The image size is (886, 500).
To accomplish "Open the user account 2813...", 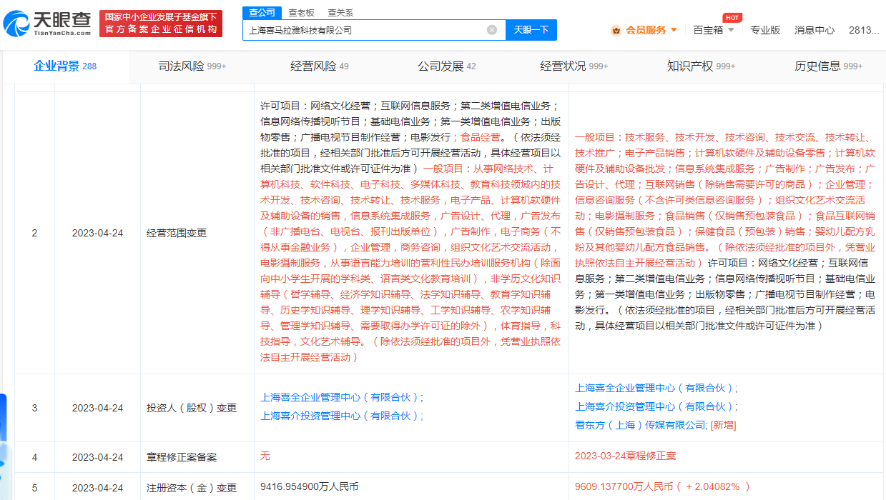I will point(864,30).
